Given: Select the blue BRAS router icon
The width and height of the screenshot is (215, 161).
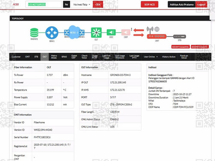Looking at the screenshot, I should [x=52, y=33].
